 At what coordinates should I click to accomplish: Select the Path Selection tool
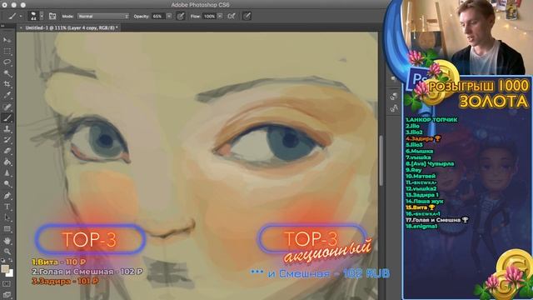7,217
